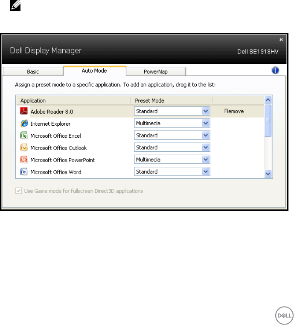Select the Microsoft Office Outlook row text
The width and height of the screenshot is (294, 325).
click(58, 148)
